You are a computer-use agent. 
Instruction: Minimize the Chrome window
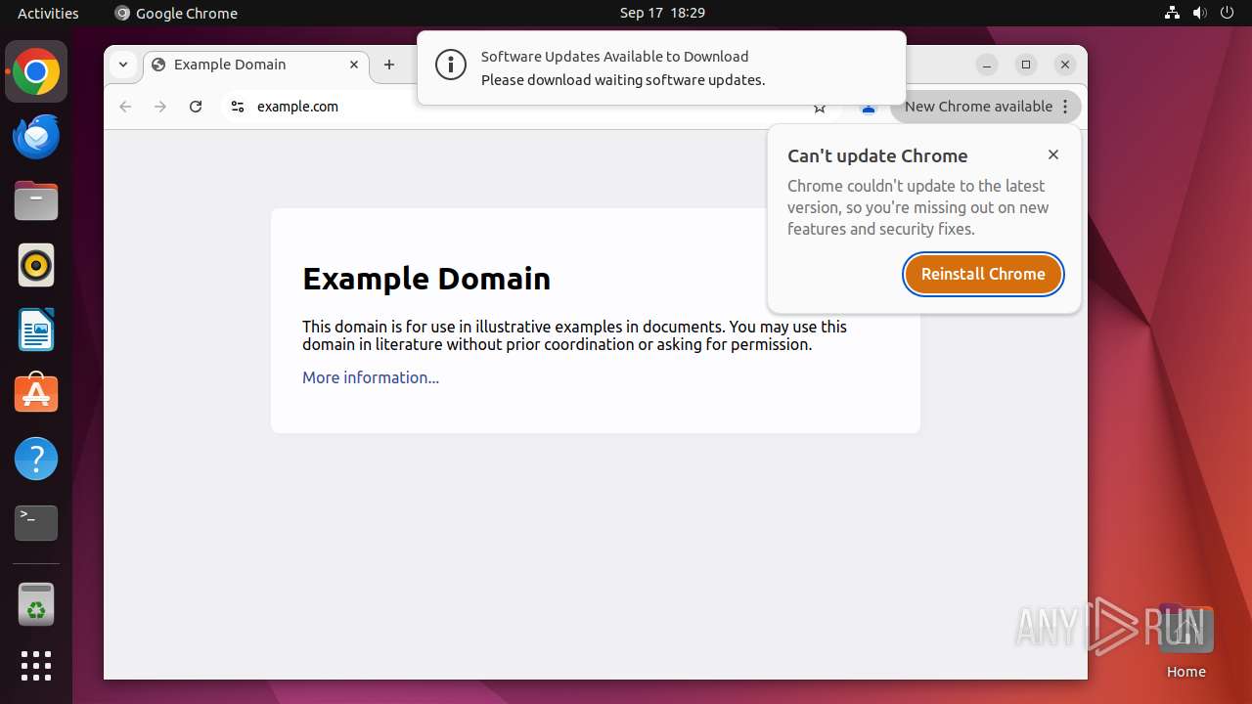(987, 65)
